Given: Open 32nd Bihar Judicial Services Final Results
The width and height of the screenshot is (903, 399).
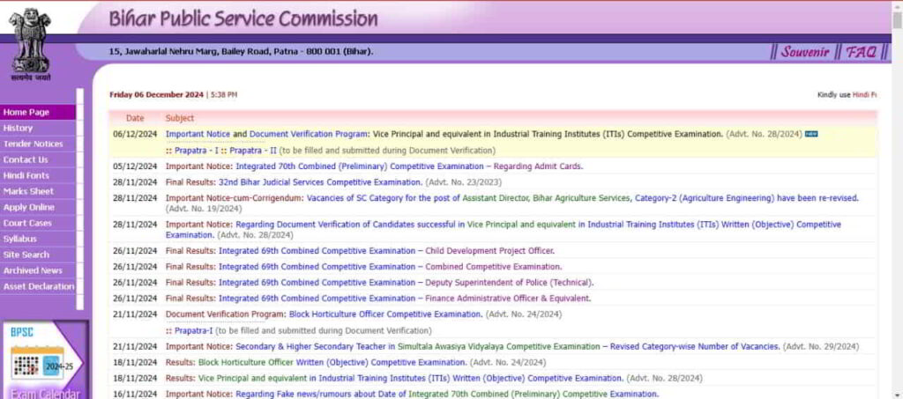Looking at the screenshot, I should coord(320,182).
